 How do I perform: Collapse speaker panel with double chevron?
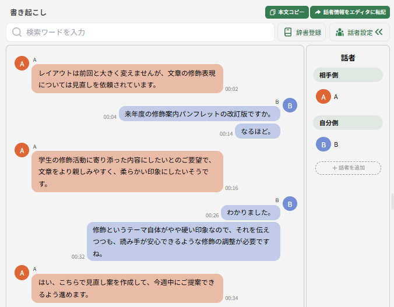point(379,32)
